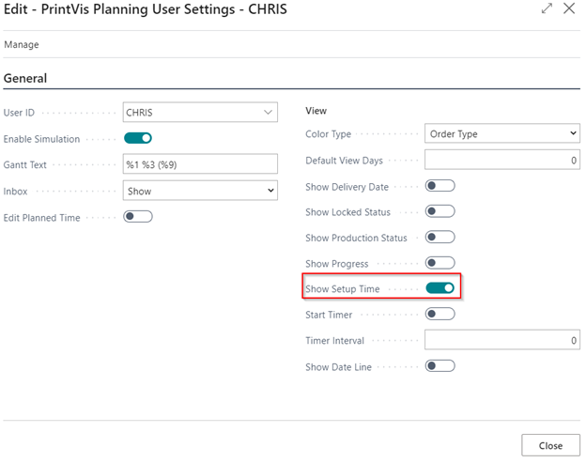Open the Manage menu
The image size is (586, 463).
point(22,44)
